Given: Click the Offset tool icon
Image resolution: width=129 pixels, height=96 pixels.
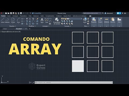Looking at the screenshot, I should (x=37, y=24).
